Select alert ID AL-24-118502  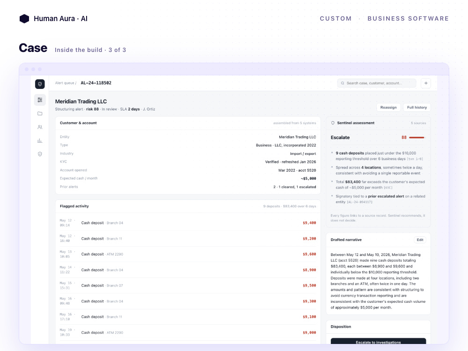coord(96,83)
